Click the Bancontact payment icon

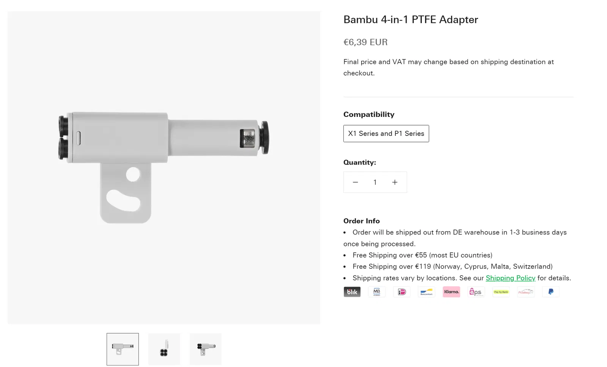(426, 292)
